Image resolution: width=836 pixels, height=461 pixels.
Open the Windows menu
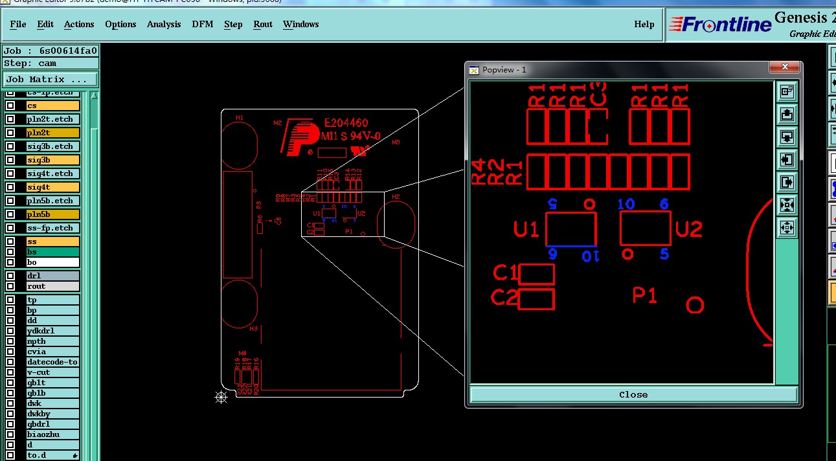coord(300,24)
